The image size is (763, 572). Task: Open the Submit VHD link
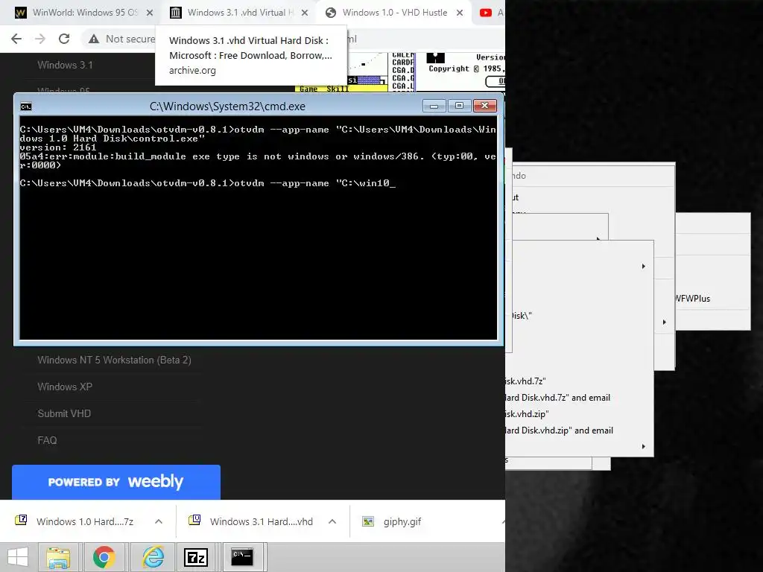64,413
